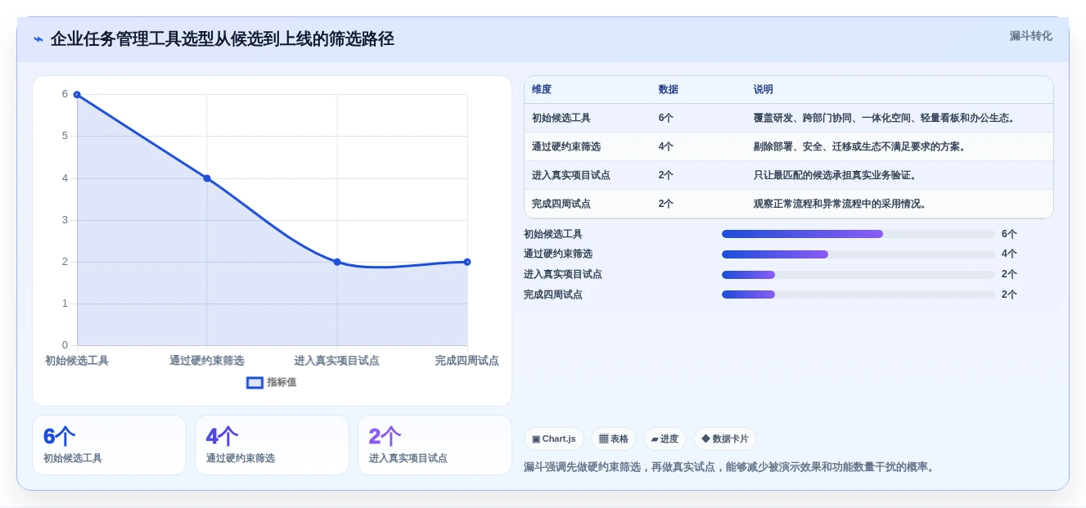Click the chart data point at 进入真实项目试点
This screenshot has height=508, width=1086.
click(x=337, y=262)
